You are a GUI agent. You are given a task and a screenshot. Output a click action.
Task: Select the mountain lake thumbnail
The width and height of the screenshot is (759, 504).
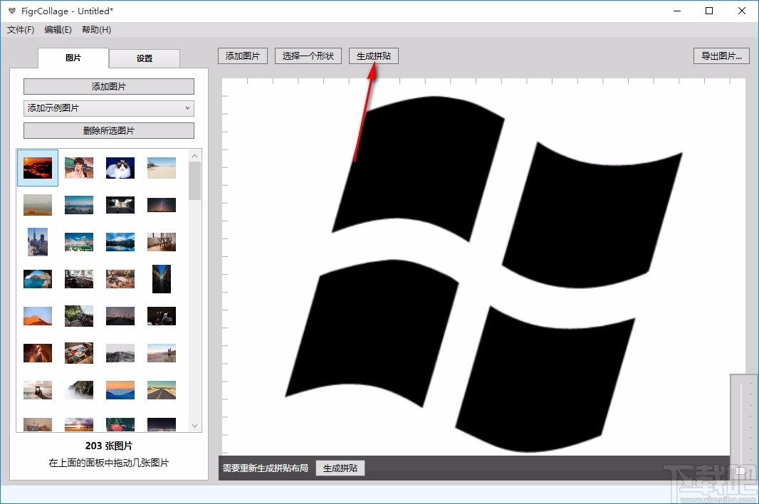click(120, 242)
